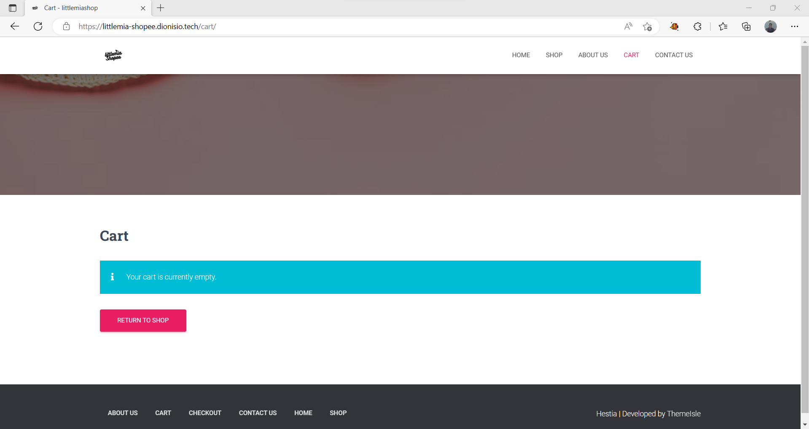Refresh the cart page

coord(38,27)
